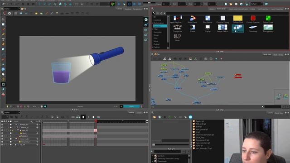Viewport: 290px width, 163px height.
Task: Click the Loop button in top toolbar
Action: point(129,4)
